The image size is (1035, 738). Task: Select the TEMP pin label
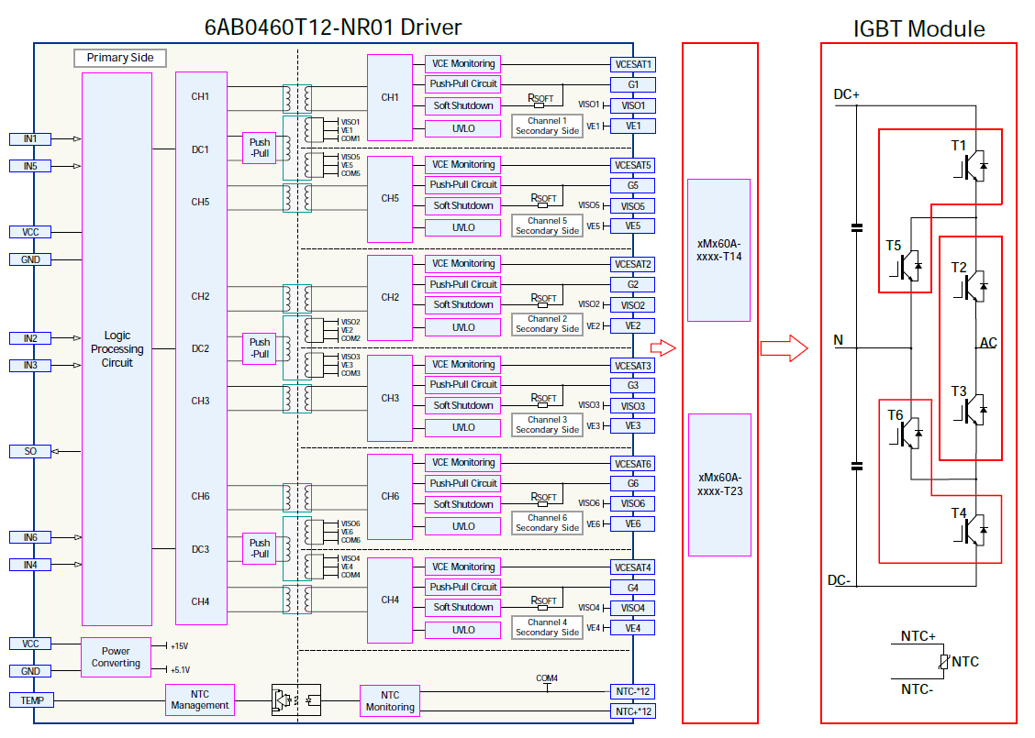[x=30, y=700]
